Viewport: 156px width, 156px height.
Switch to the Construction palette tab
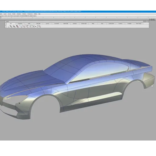click(111, 23)
